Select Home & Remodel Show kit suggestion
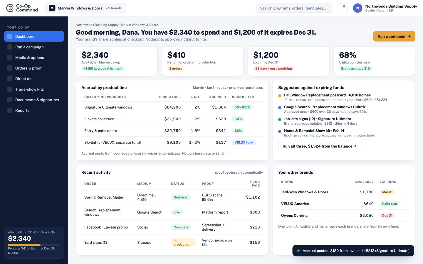This screenshot has width=423, height=264. tap(344, 133)
